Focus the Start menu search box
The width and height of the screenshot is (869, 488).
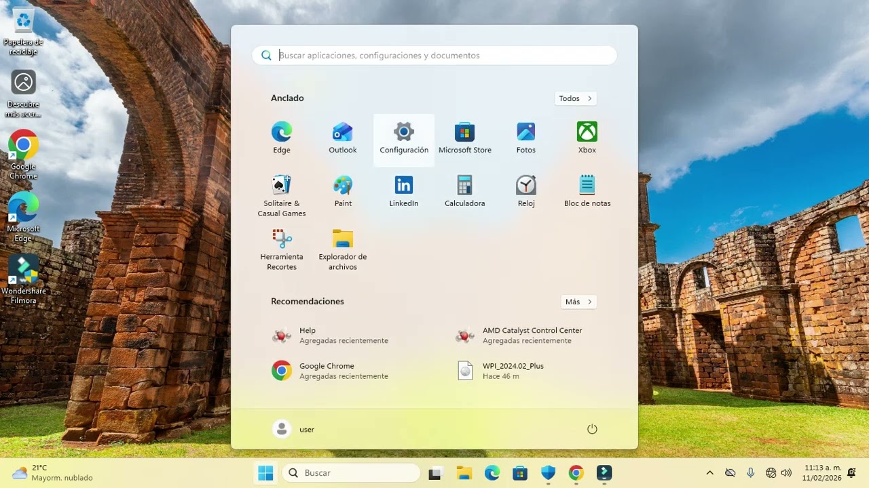(434, 56)
